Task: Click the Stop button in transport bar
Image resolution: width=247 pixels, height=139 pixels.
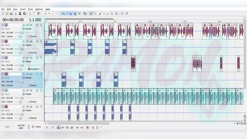Action: (x=71, y=127)
